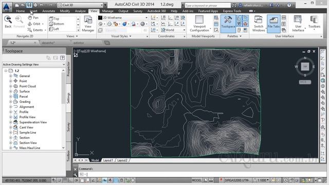This screenshot has height=185, width=329.
Task: Click the help question mark icon
Action: (289, 5)
